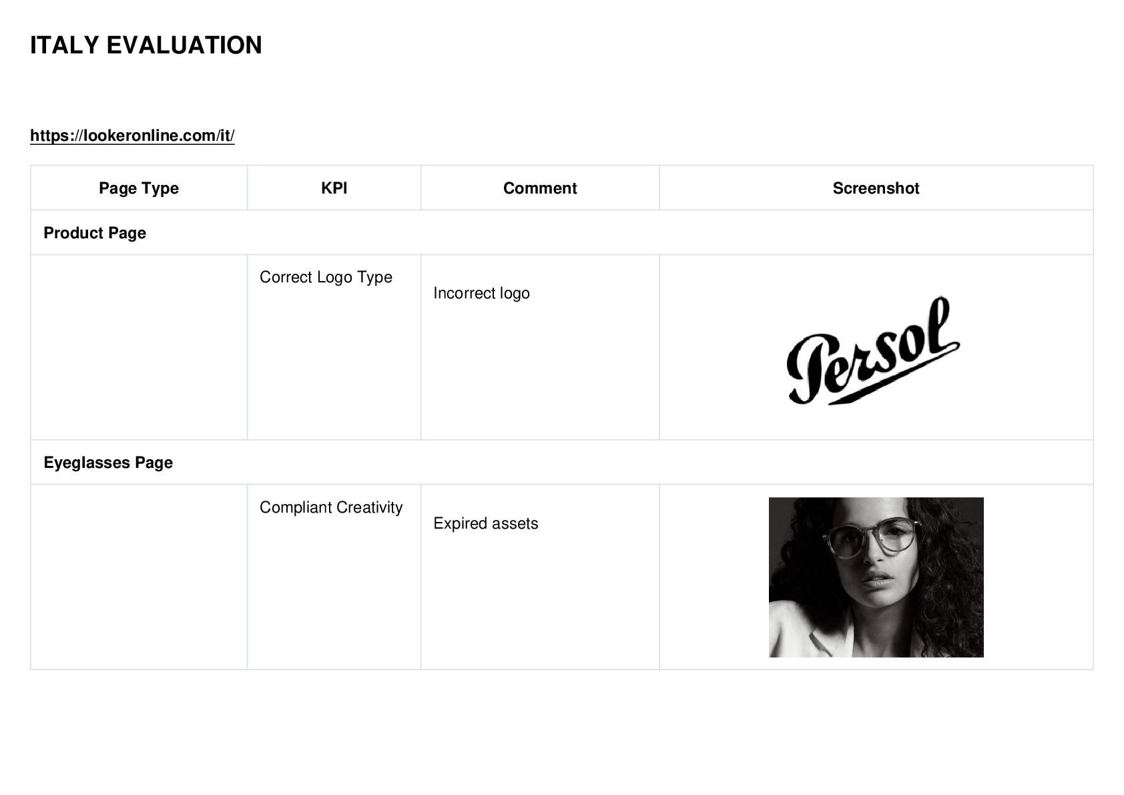Select the ITALY EVALUATION heading
Viewport: 1124px width, 795px height.
(146, 45)
